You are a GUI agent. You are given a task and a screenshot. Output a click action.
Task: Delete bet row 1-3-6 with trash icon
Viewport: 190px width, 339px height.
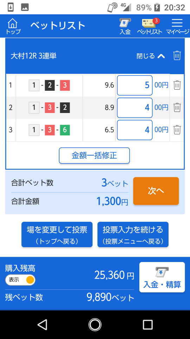(177, 130)
